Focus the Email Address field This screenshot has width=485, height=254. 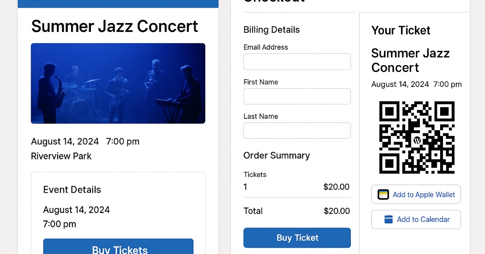(x=297, y=62)
